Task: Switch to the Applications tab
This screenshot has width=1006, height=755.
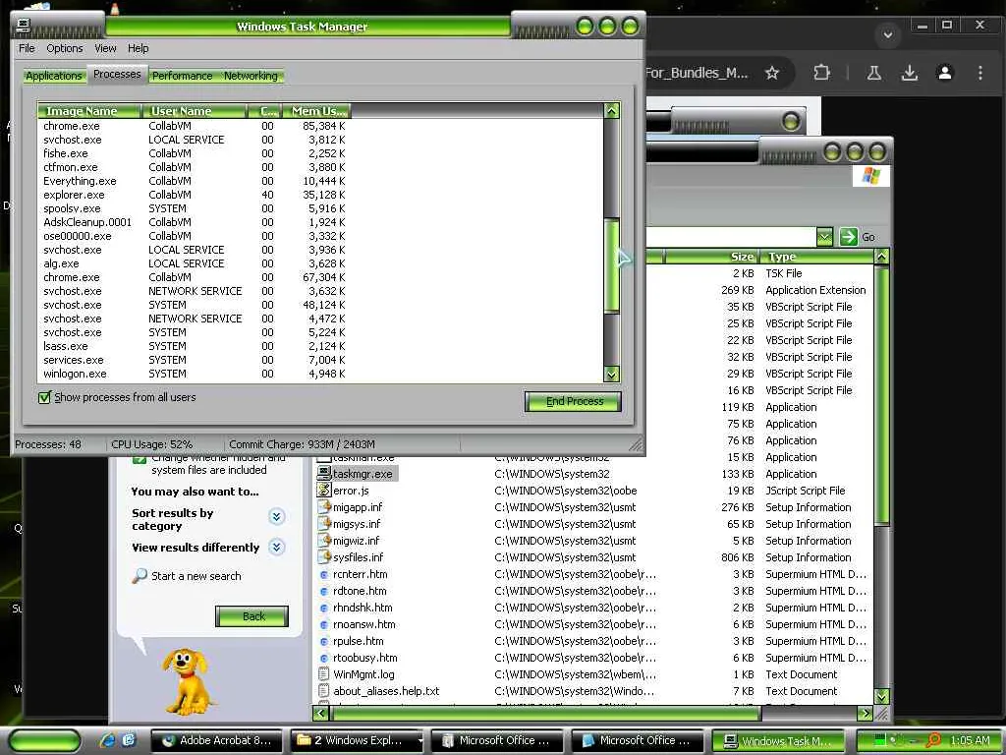Action: (54, 76)
